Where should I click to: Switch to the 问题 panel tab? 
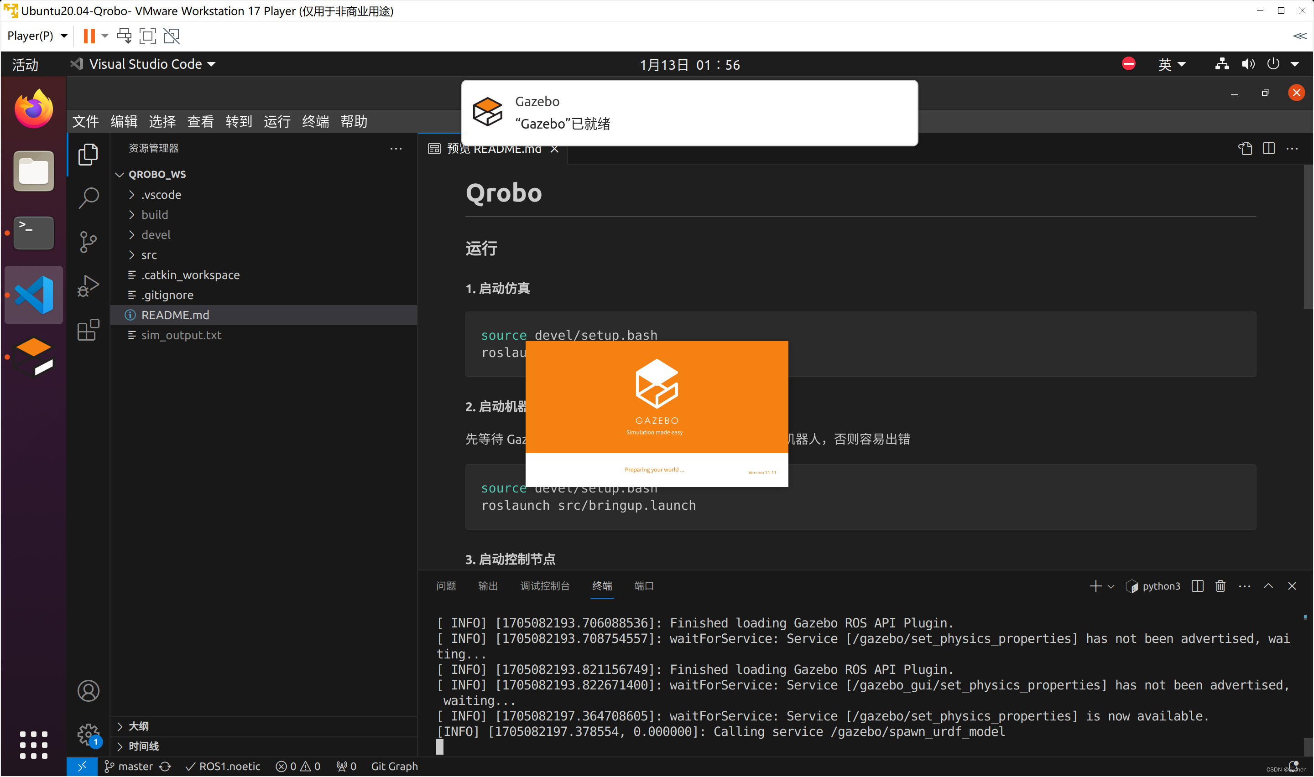[x=446, y=586]
